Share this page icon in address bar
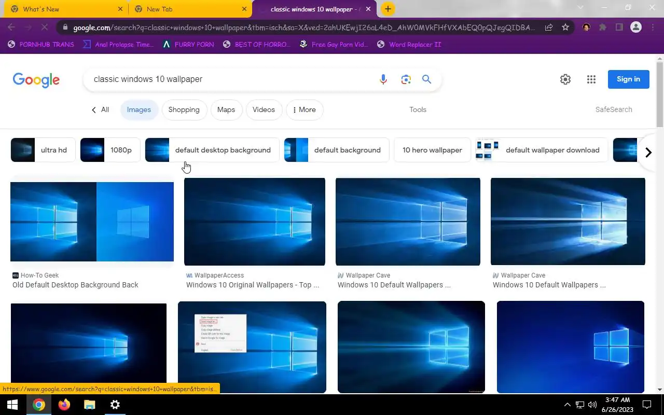 [548, 27]
